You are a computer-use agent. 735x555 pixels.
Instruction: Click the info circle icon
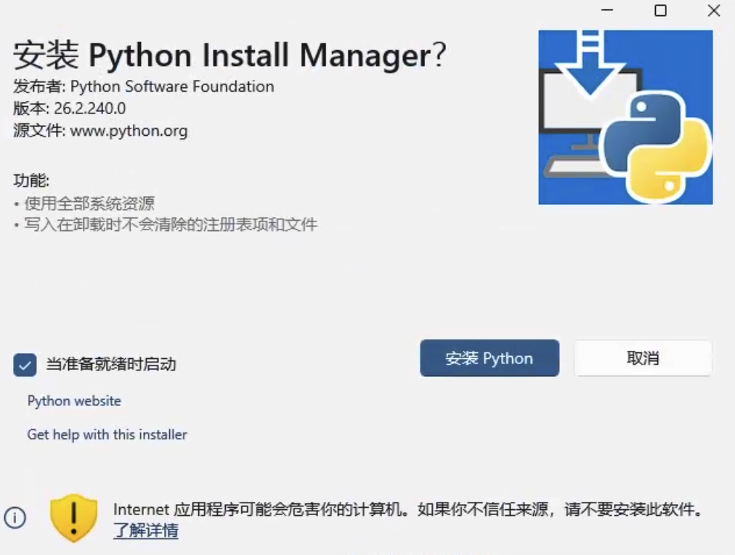15,518
